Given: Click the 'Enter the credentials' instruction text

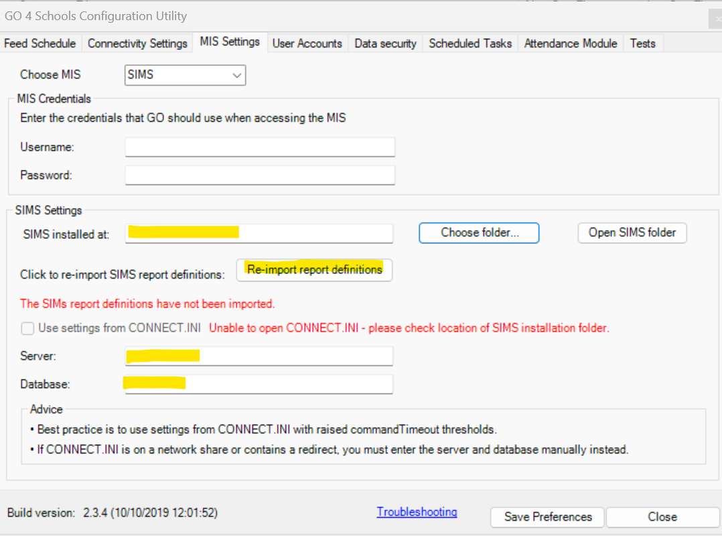Looking at the screenshot, I should 183,118.
